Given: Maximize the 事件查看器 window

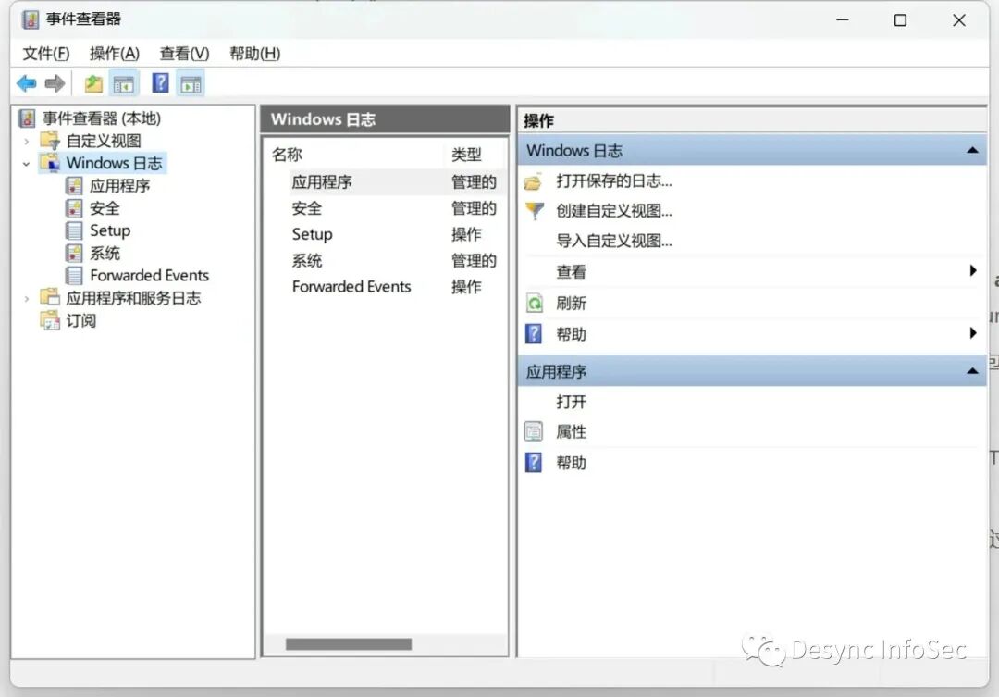Looking at the screenshot, I should [900, 19].
